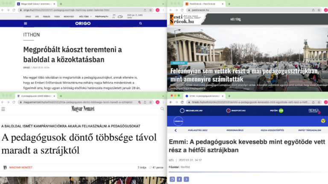This screenshot has width=328, height=184.
Task: Bookmark the magyarnemzet.hu page with star
Action: pos(150,102)
